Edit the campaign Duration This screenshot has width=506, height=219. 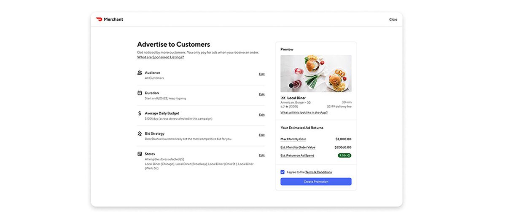[262, 94]
